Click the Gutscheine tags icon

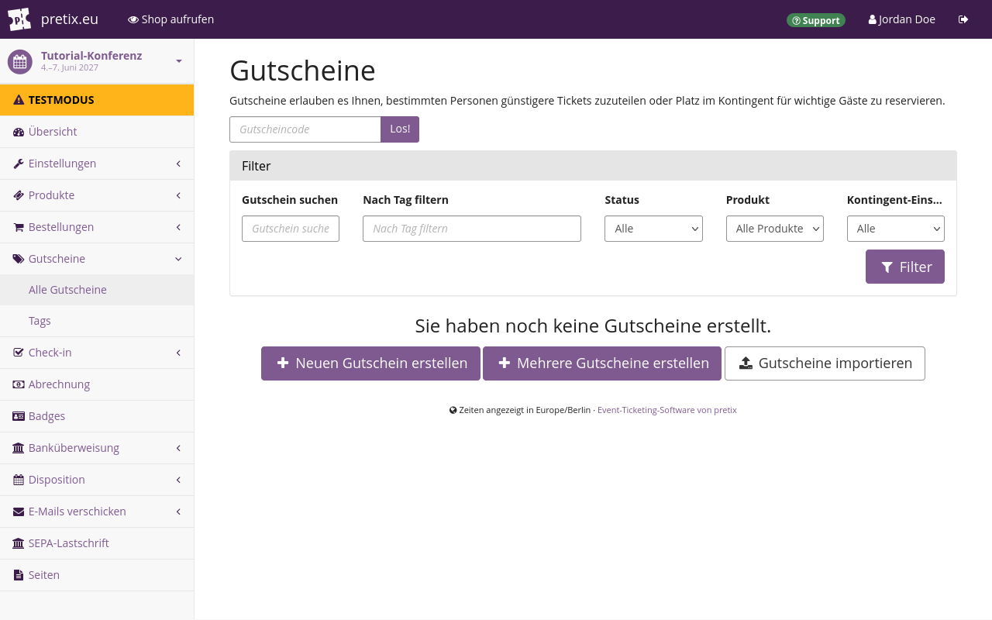pyautogui.click(x=19, y=259)
